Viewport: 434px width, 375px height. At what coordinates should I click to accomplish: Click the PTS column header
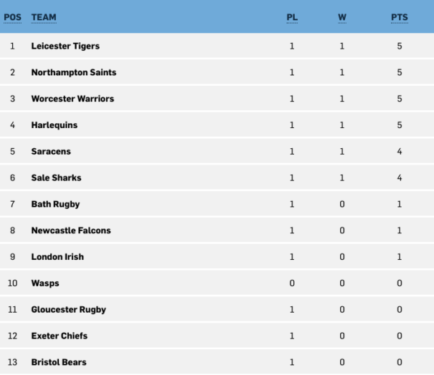point(400,17)
